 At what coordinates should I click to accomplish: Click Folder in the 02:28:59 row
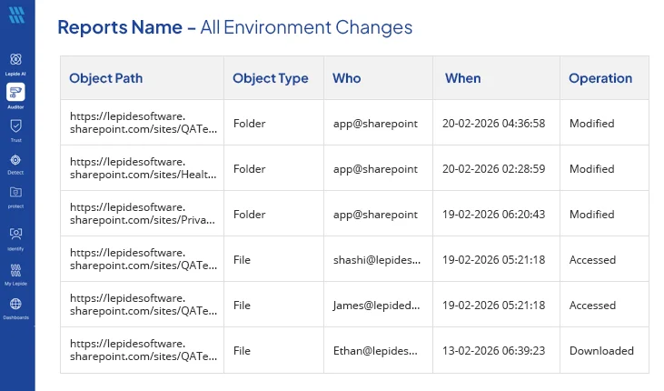[x=250, y=169]
